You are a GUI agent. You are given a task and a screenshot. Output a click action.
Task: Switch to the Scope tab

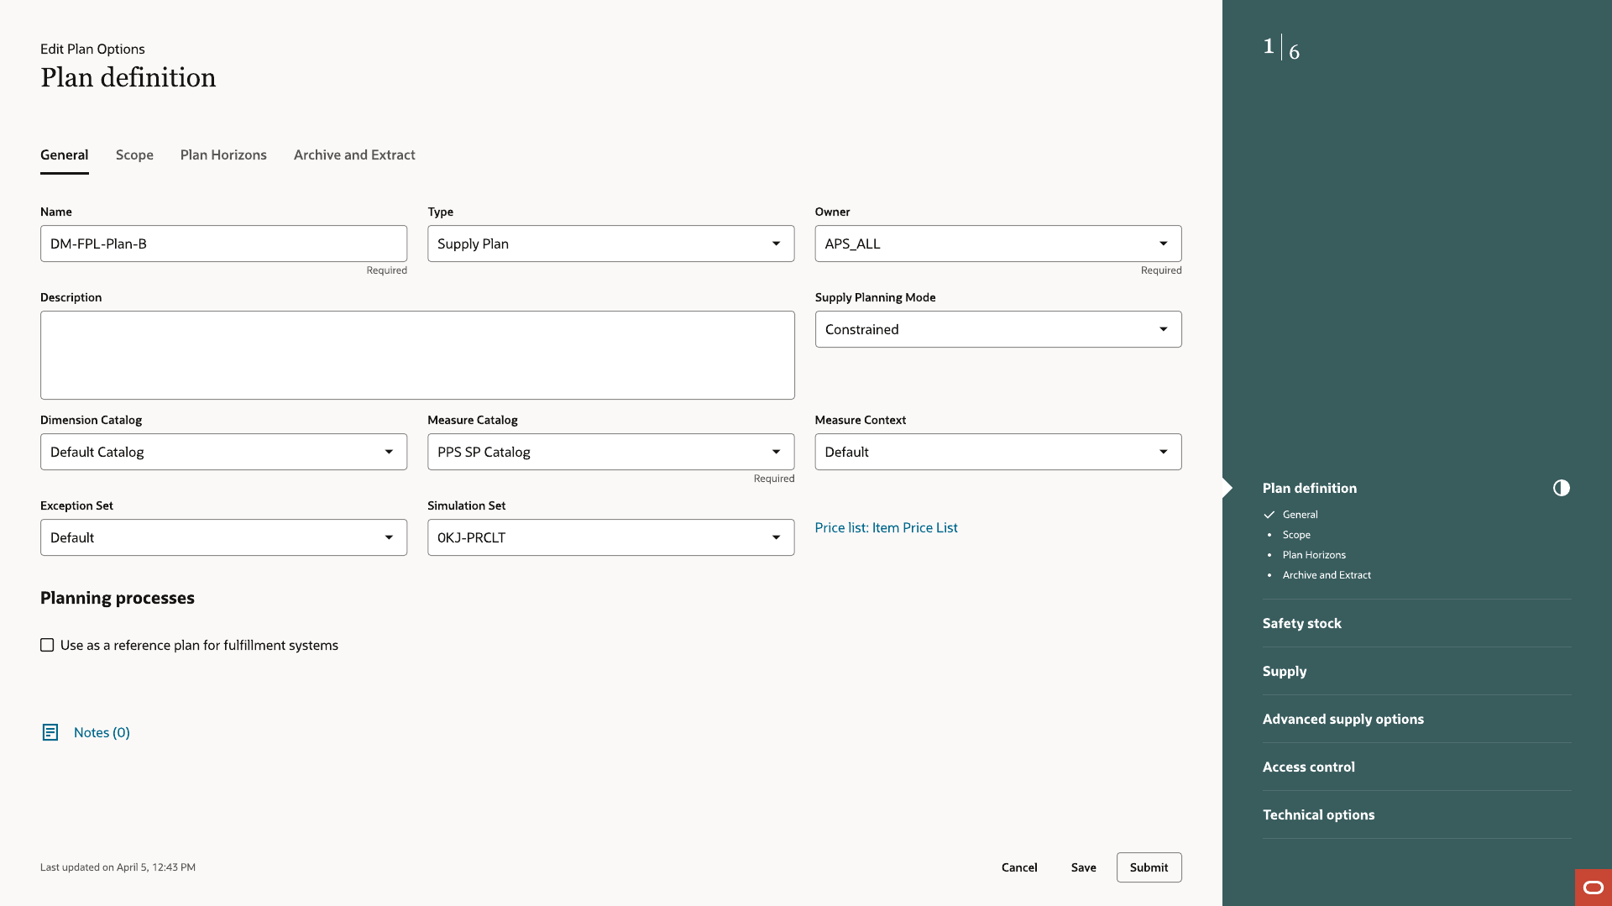point(134,154)
